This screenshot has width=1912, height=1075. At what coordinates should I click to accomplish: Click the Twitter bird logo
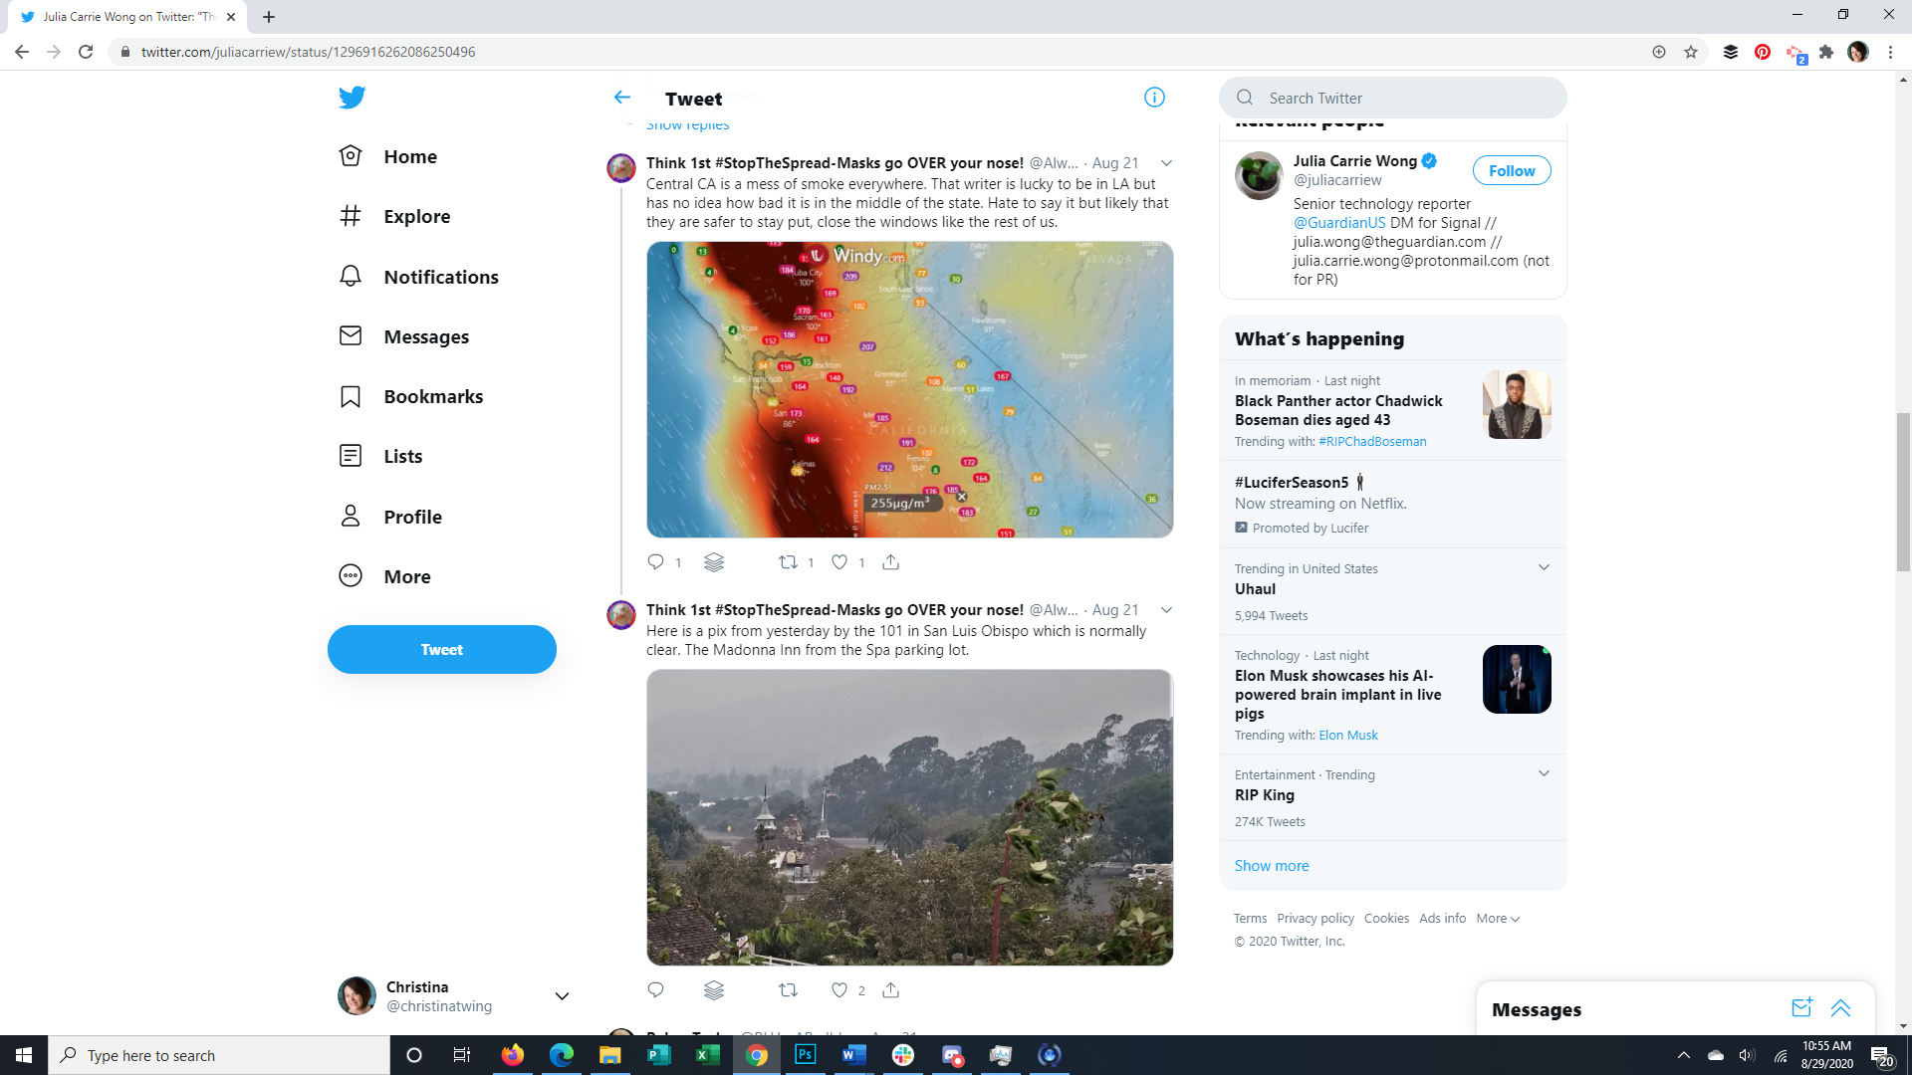tap(352, 98)
